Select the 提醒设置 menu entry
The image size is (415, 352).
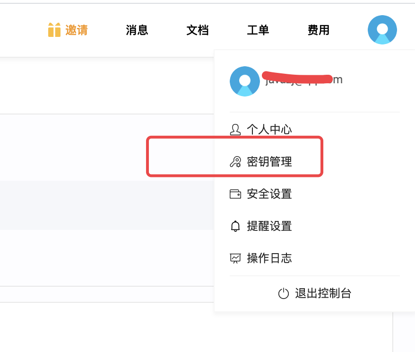269,226
